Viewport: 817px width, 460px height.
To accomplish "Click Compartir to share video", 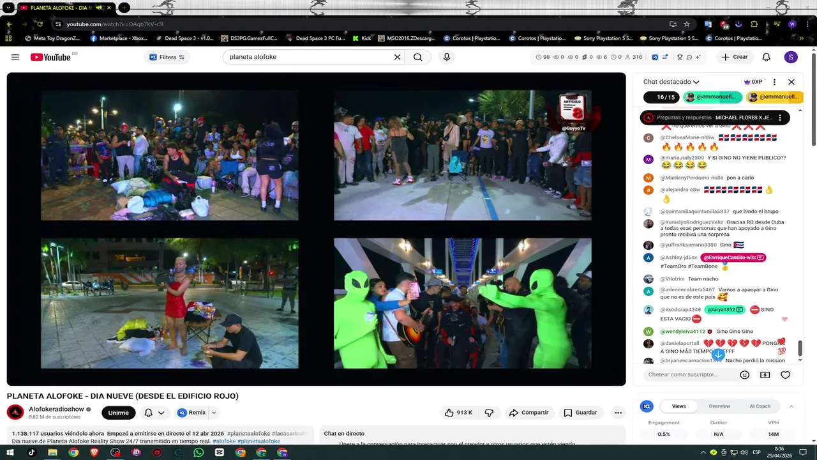I will tap(528, 413).
